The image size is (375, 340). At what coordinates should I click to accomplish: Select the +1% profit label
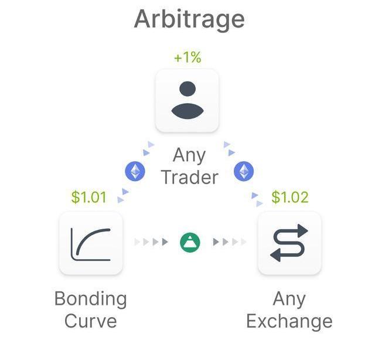click(x=187, y=59)
